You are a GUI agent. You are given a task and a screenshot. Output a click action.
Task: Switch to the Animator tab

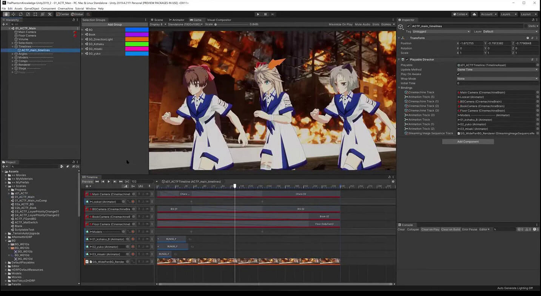click(177, 20)
